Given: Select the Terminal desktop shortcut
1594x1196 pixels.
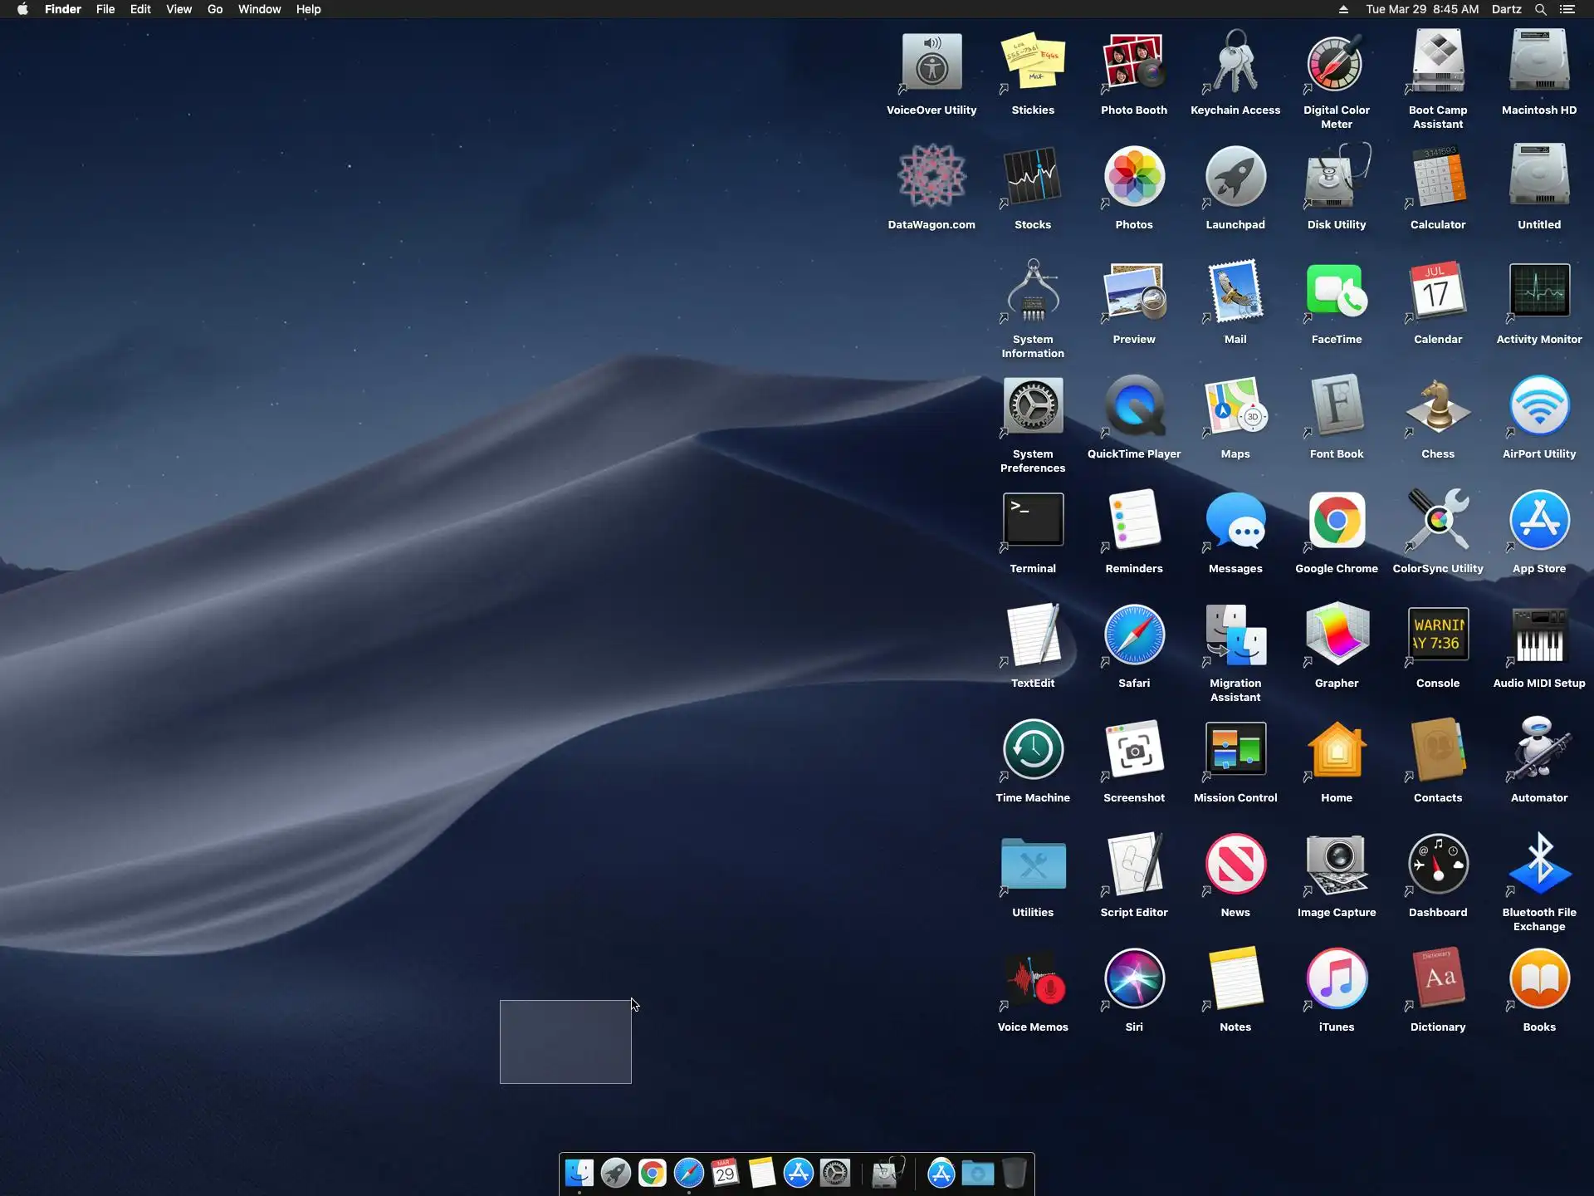Looking at the screenshot, I should tap(1033, 521).
